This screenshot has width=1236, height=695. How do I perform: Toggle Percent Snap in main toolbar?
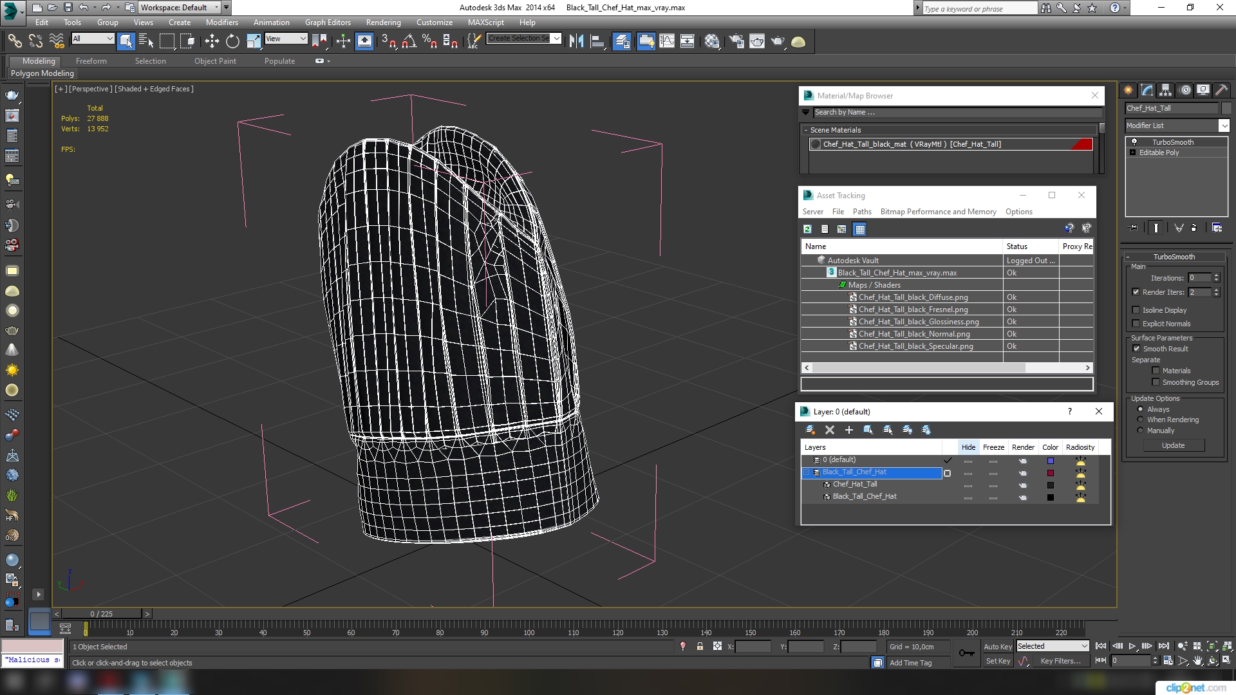tap(429, 41)
